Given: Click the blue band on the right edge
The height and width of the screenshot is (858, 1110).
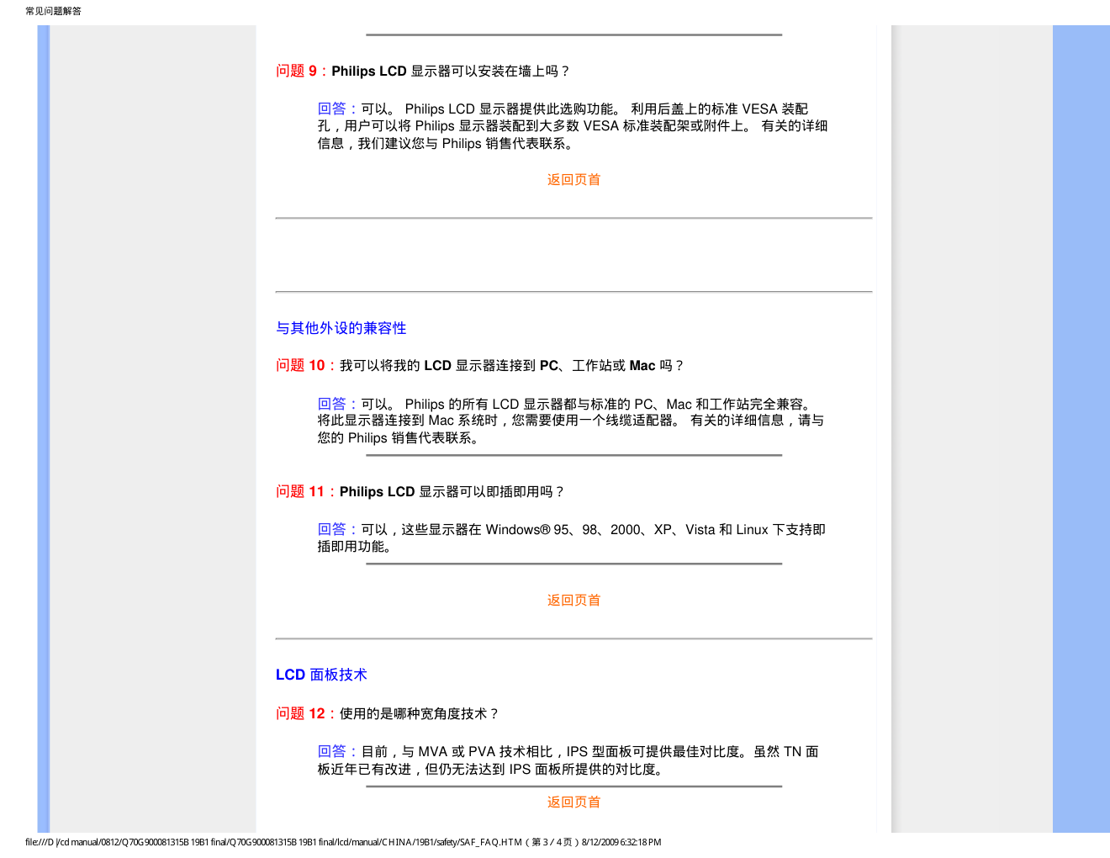Looking at the screenshot, I should coord(1081,421).
